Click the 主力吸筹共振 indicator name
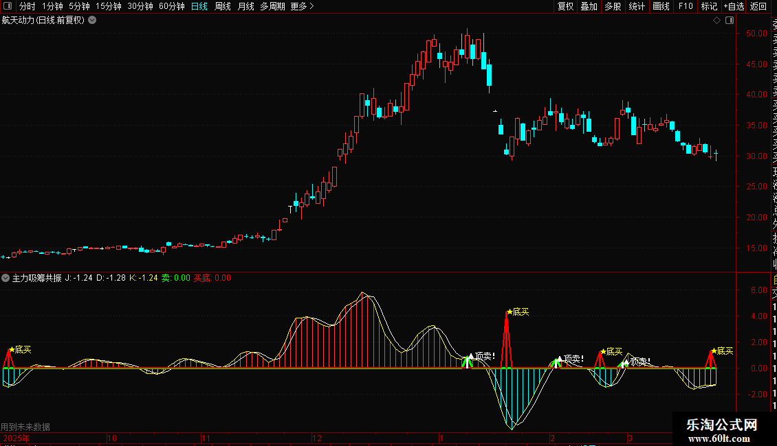This screenshot has height=446, width=777. coord(36,278)
